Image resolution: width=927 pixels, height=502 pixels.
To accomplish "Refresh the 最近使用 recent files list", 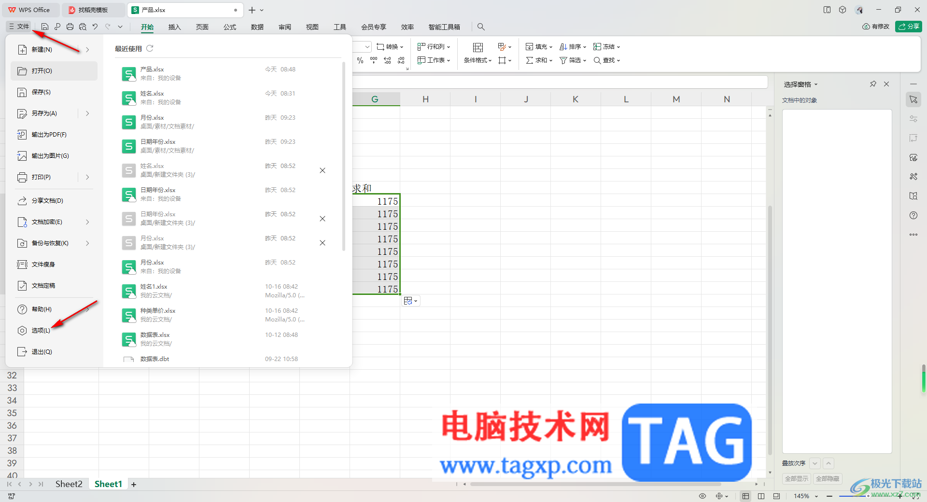I will click(150, 48).
